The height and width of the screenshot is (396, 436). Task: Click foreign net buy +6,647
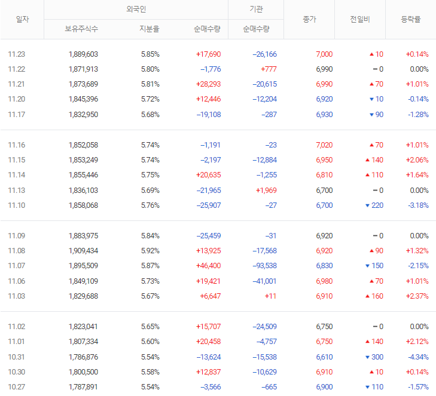pos(210,296)
